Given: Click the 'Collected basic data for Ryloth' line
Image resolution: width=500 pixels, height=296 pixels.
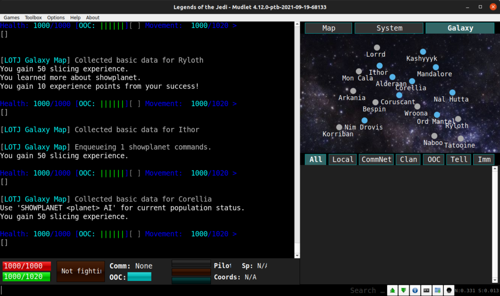Looking at the screenshot, I should coord(102,60).
